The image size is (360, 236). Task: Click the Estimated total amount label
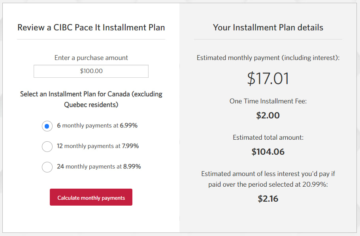pos(268,137)
